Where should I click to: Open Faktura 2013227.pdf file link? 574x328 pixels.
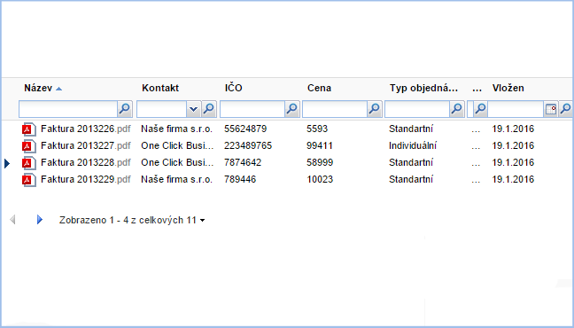click(86, 146)
